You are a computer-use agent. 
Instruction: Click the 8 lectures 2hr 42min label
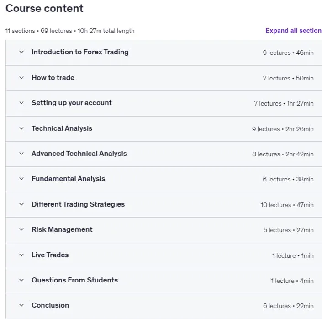[283, 154]
